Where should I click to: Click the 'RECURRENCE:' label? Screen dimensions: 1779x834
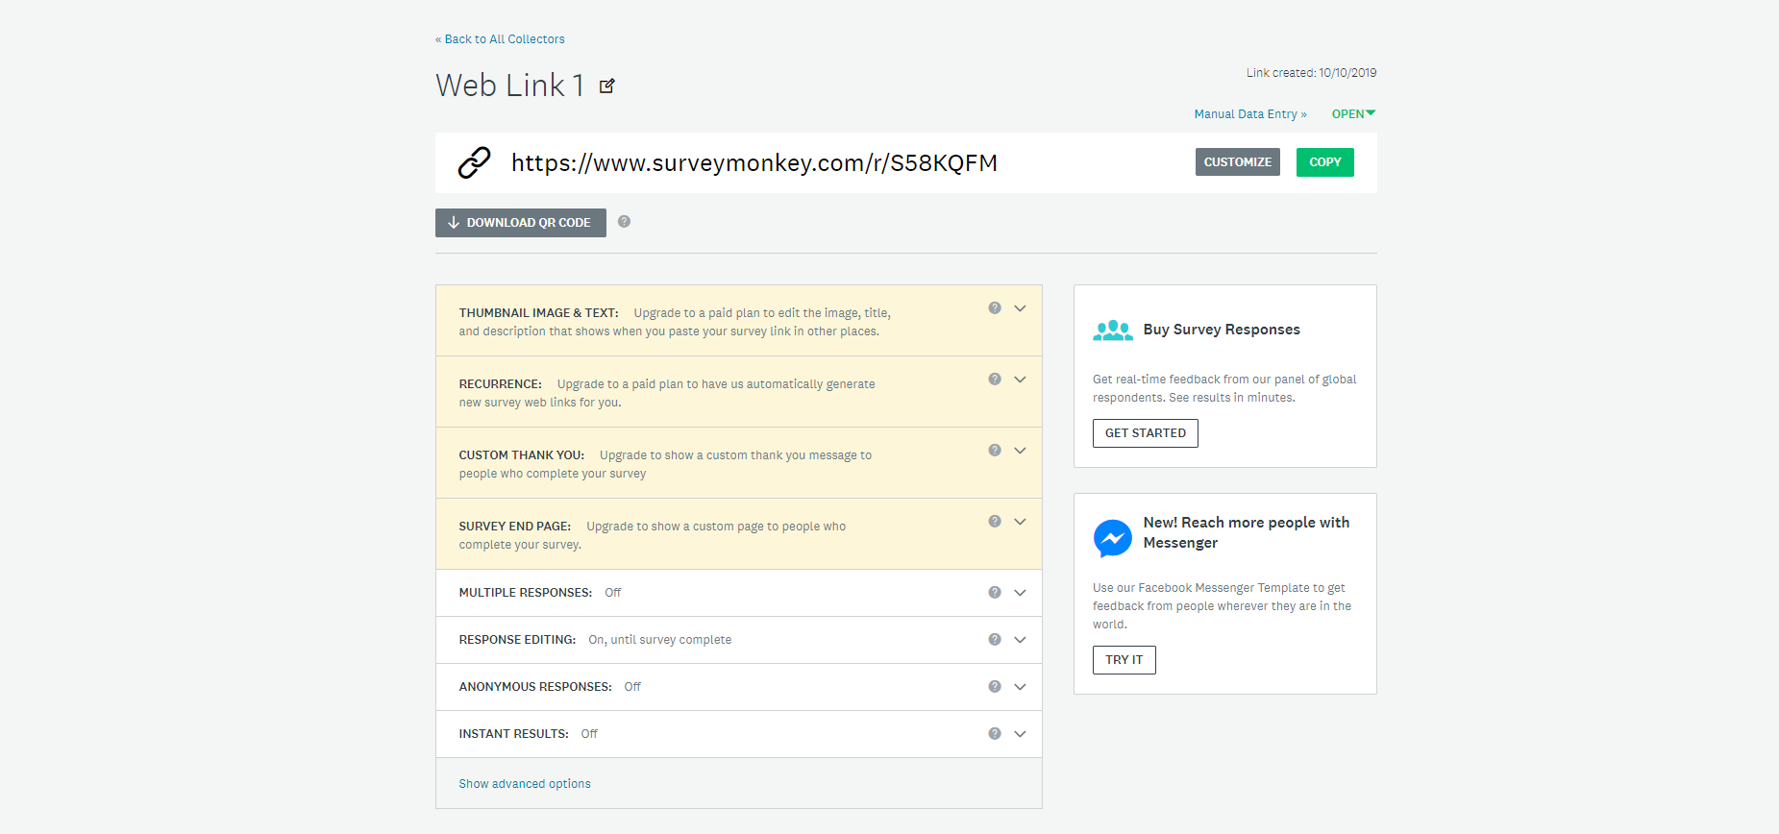click(501, 384)
